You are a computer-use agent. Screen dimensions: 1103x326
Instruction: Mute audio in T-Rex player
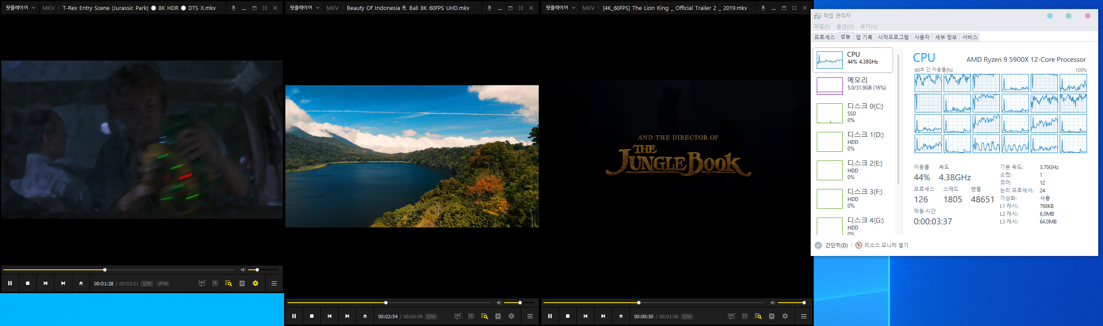tap(243, 270)
